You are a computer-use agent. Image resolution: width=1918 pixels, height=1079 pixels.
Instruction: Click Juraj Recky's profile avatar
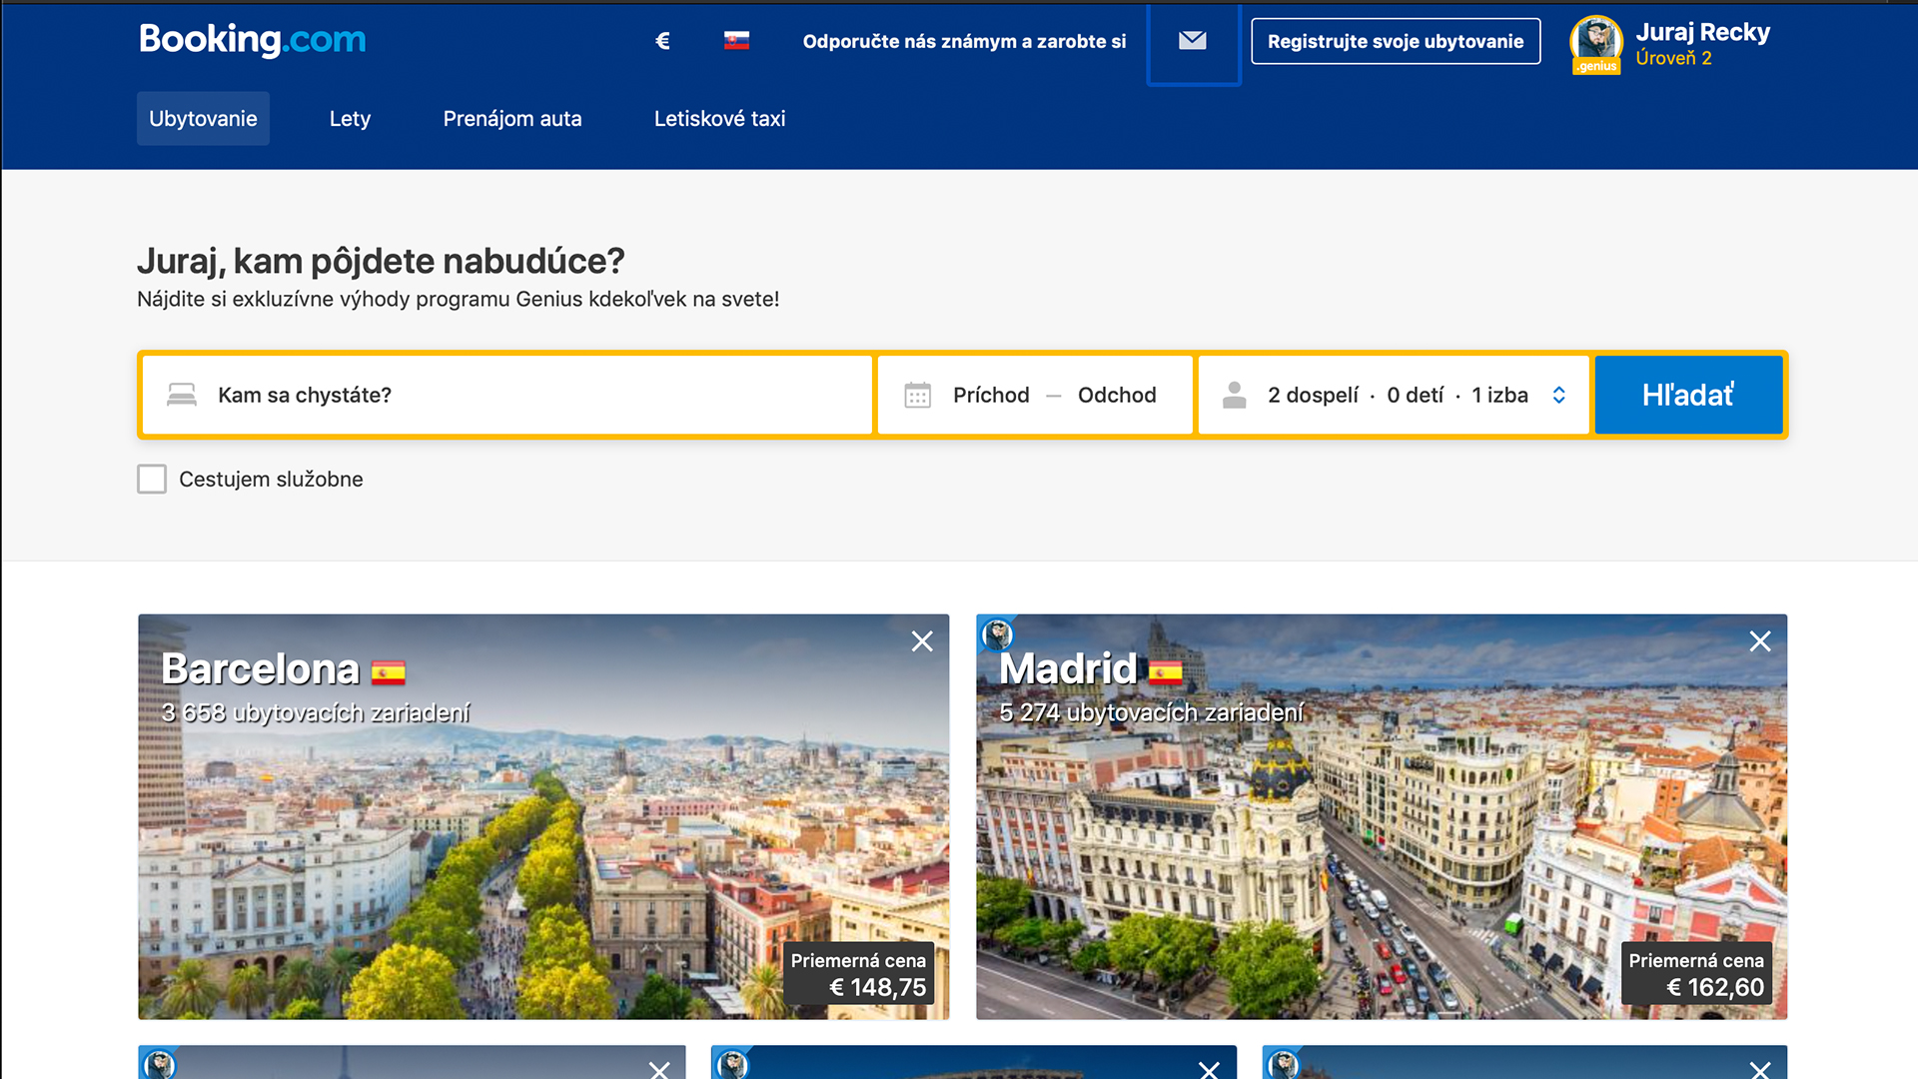[x=1596, y=44]
